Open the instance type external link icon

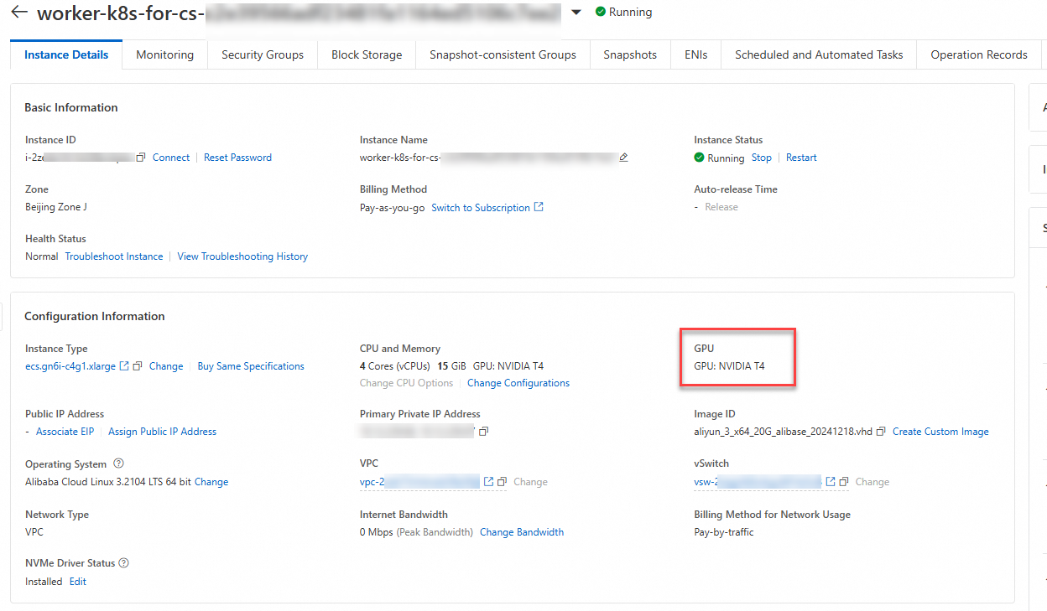click(x=124, y=366)
